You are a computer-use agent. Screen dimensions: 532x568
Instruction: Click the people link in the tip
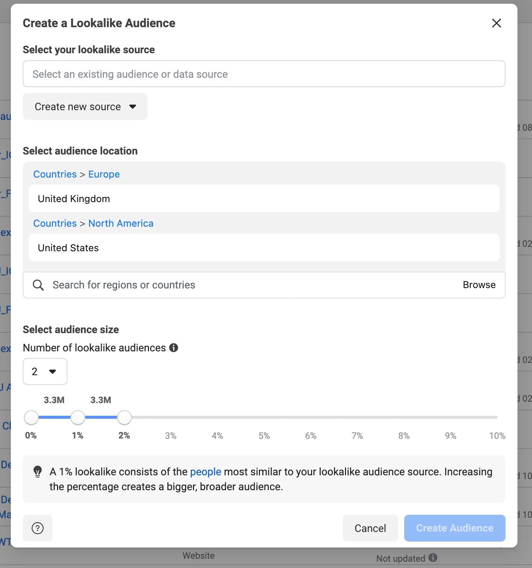(x=206, y=472)
